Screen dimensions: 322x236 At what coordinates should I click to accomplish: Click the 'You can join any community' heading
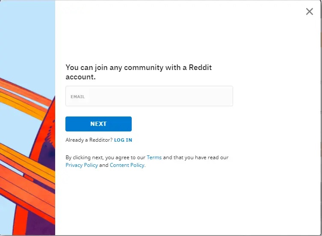139,72
